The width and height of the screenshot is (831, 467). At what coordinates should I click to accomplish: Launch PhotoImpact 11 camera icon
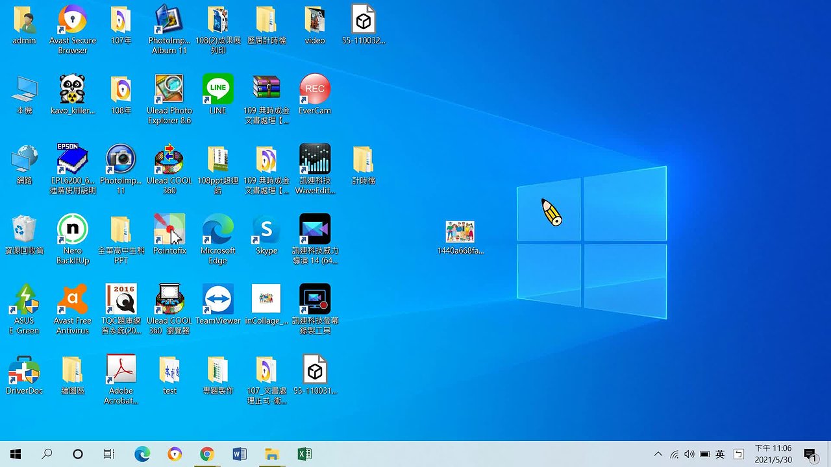121,160
